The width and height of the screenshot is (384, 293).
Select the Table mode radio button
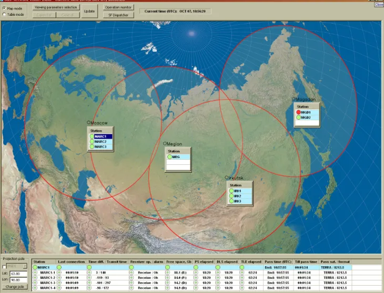tap(4, 14)
